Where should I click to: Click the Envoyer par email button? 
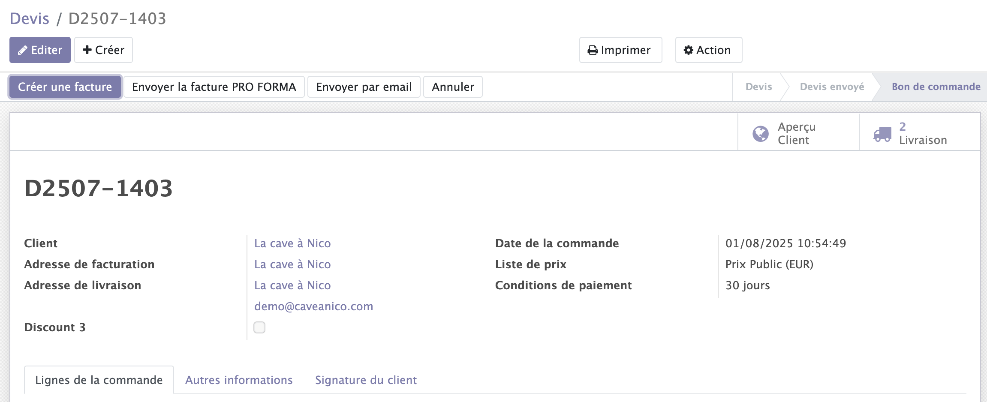point(364,87)
